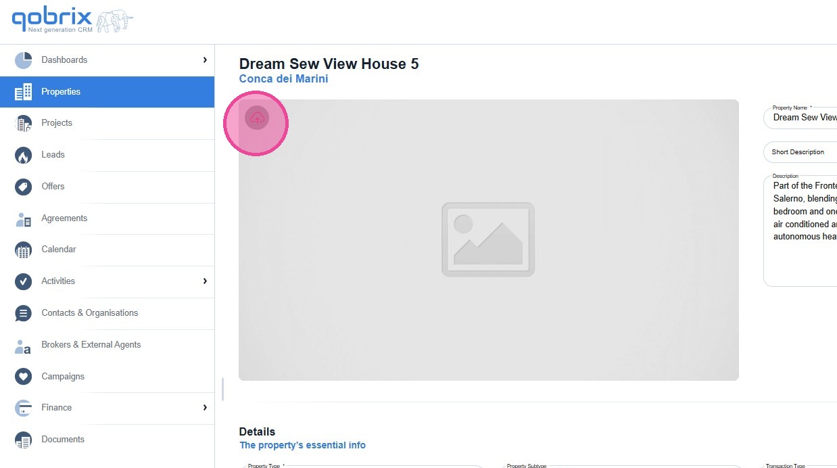Click the Conca dei Marini location text
837x468 pixels.
pos(284,79)
